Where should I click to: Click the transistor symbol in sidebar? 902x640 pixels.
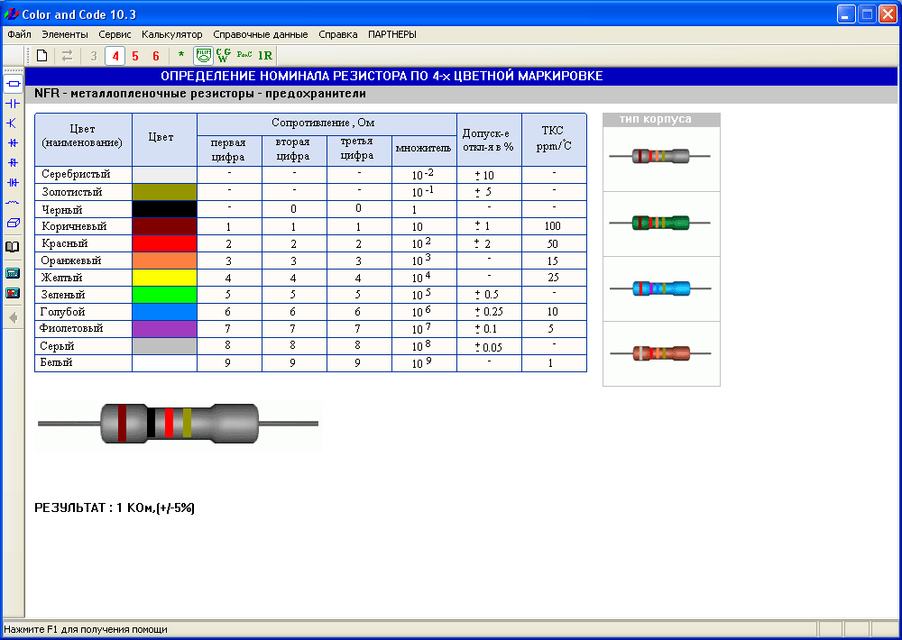pyautogui.click(x=13, y=123)
